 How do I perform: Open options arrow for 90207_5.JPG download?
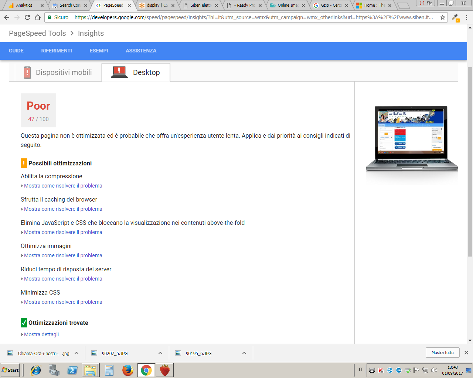[160, 353]
